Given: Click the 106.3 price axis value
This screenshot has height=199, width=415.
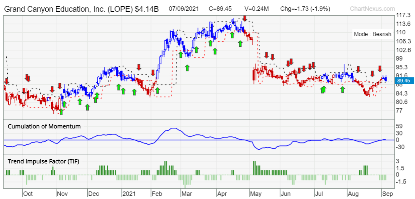Looking at the screenshot, I should [403, 41].
